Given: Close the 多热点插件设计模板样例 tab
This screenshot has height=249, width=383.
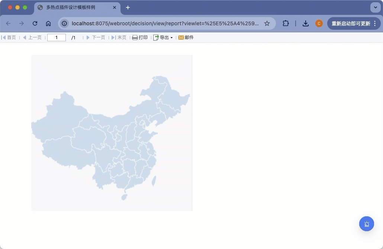Looking at the screenshot, I should tap(114, 7).
